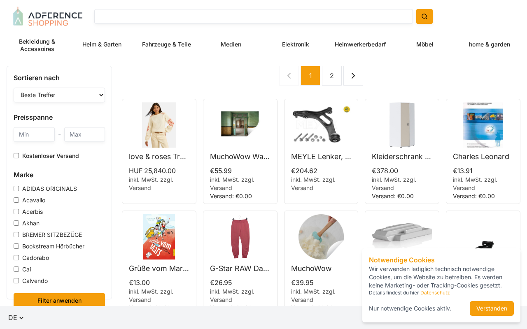The image size is (527, 329).
Task: Check the ADIDAS ORIGINALS brand filter
Action: (x=16, y=189)
